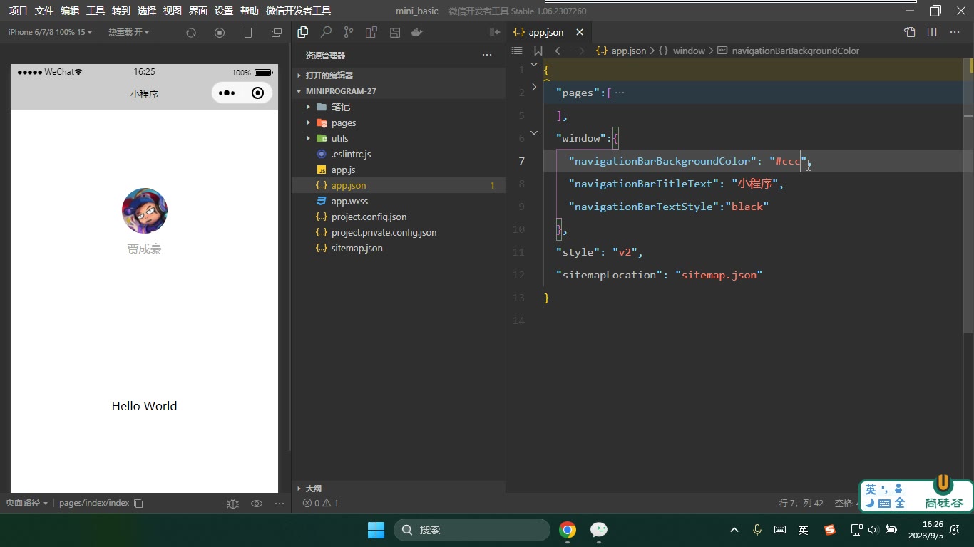This screenshot has height=547, width=974.
Task: Expand the 大纲 outline section
Action: pos(399,489)
